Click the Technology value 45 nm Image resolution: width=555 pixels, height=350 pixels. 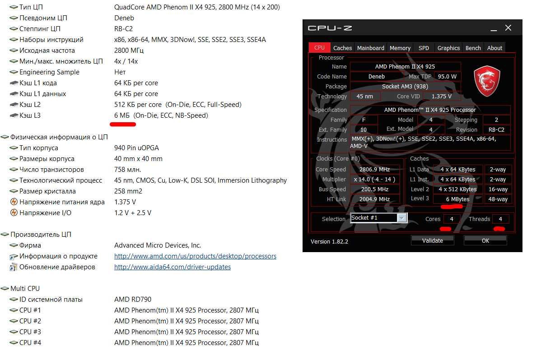coord(365,96)
